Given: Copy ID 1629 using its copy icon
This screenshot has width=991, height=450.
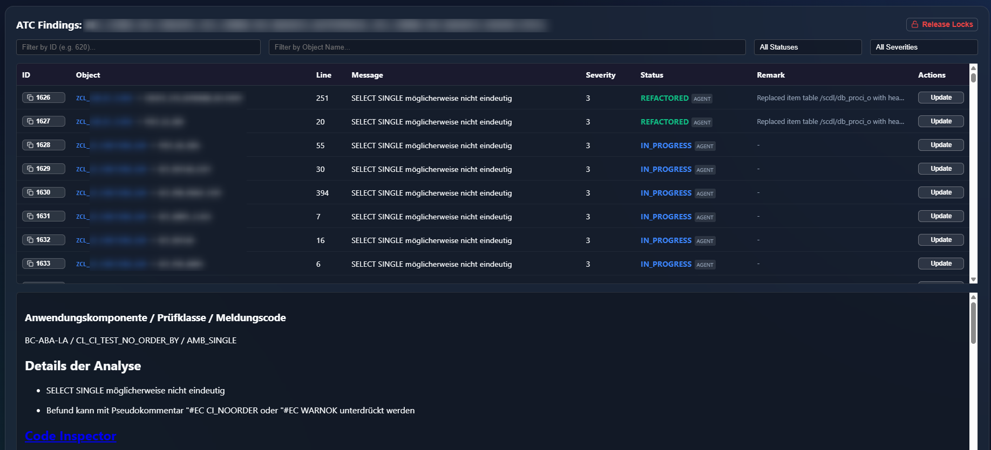Looking at the screenshot, I should [30, 169].
